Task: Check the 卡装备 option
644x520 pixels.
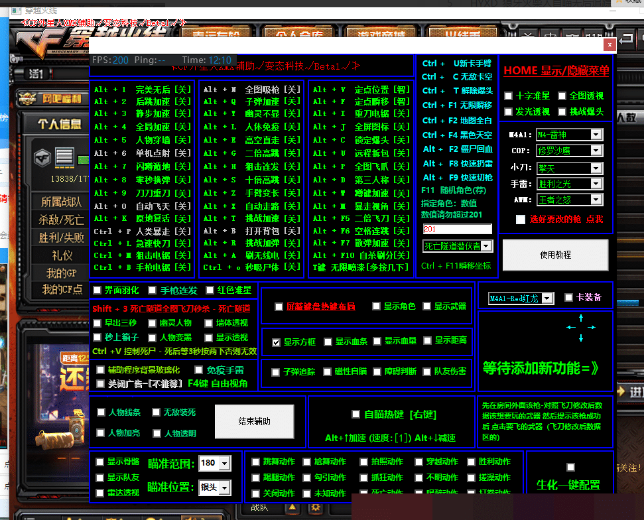Action: click(569, 297)
